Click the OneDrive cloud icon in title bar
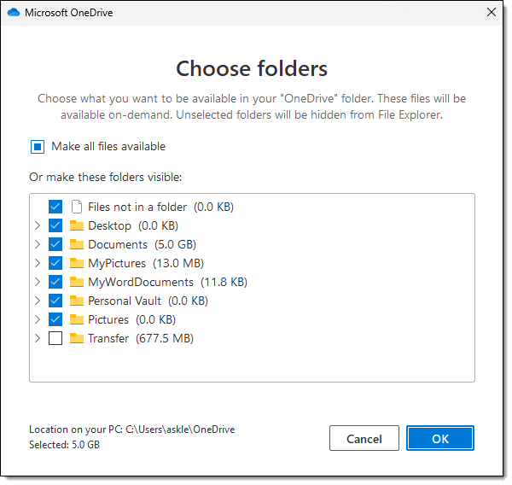The height and width of the screenshot is (485, 512). coord(14,13)
